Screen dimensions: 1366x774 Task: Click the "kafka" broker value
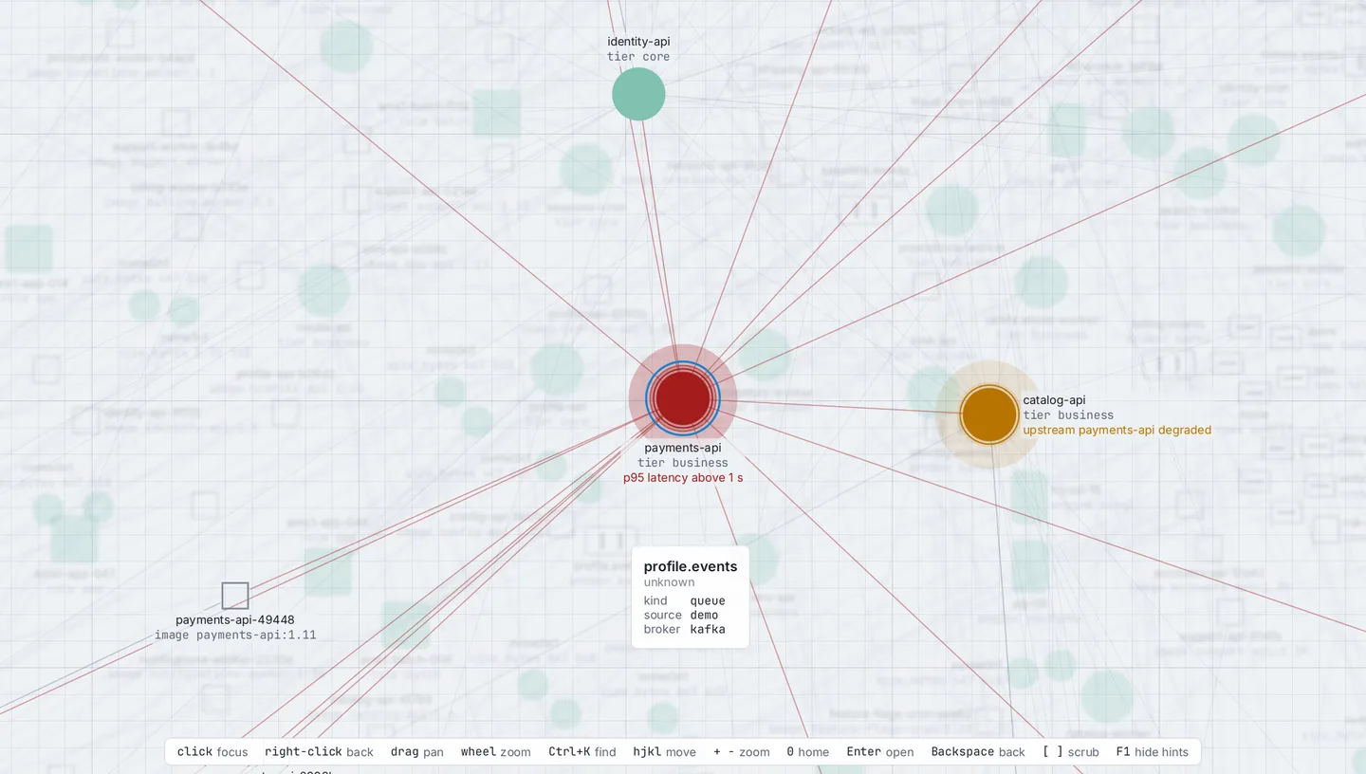coord(708,630)
